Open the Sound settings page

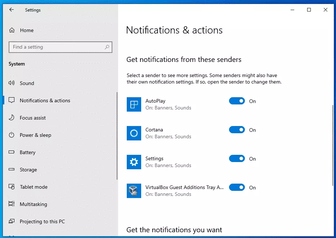point(60,83)
